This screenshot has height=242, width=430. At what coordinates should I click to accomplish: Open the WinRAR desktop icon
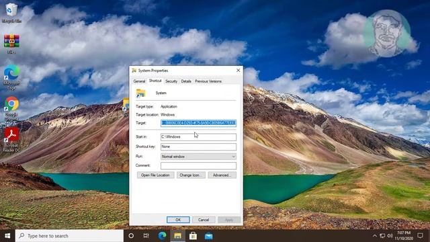point(11,44)
